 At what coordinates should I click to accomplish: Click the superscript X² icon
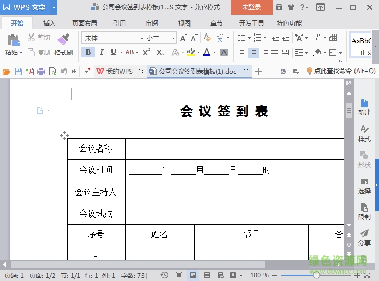click(146, 52)
